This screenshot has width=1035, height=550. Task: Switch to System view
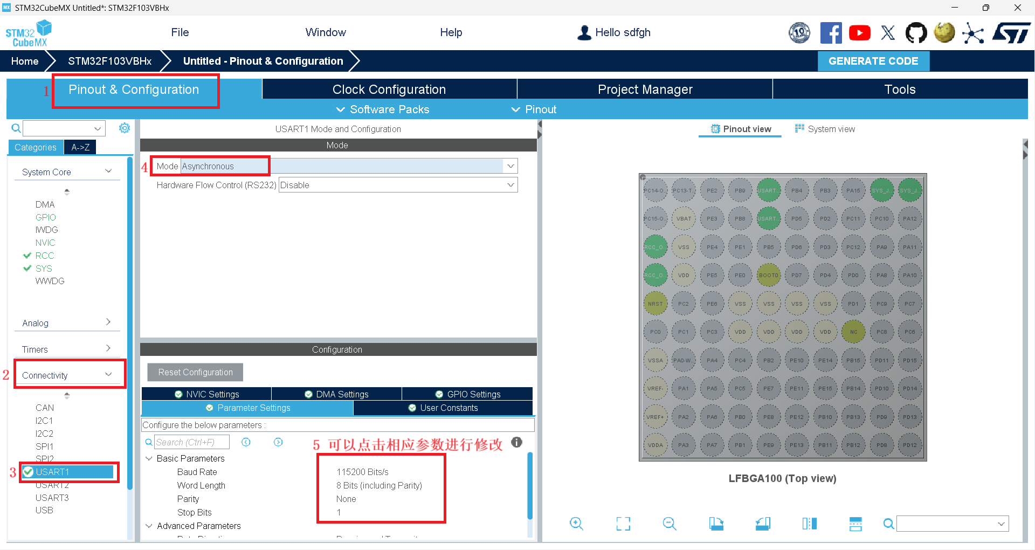click(x=825, y=129)
